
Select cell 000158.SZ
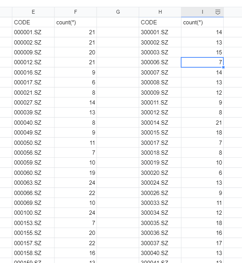pyautogui.click(x=33, y=253)
